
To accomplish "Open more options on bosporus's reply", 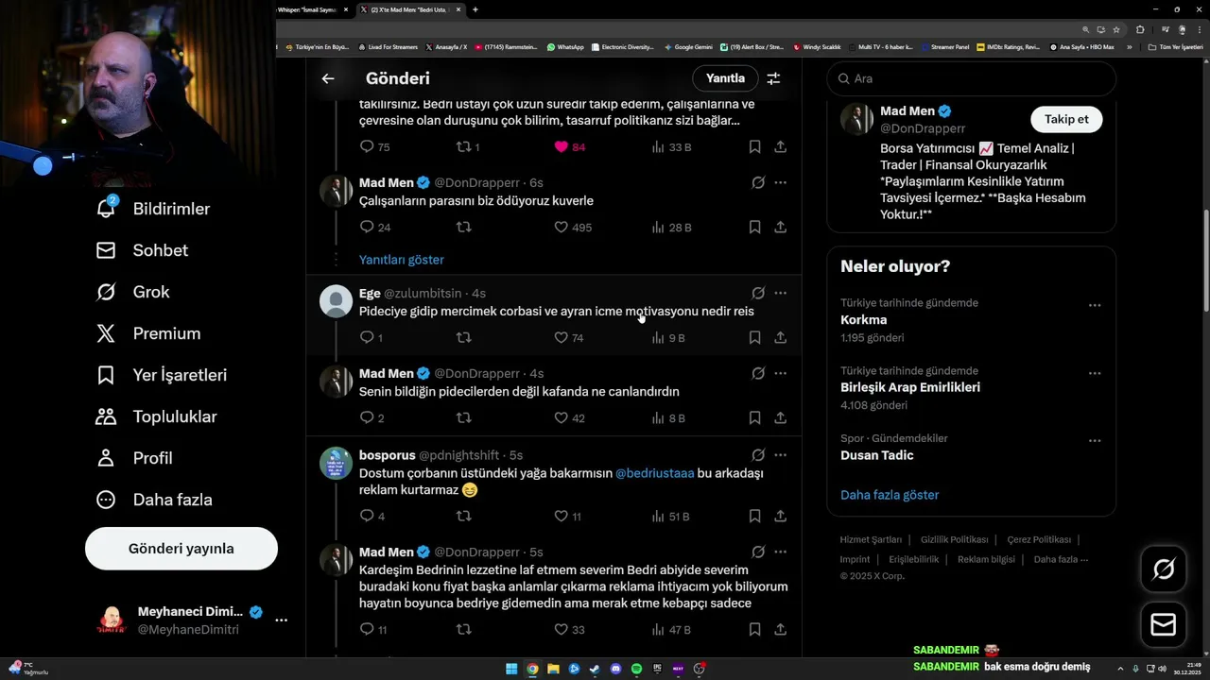I will pyautogui.click(x=781, y=455).
